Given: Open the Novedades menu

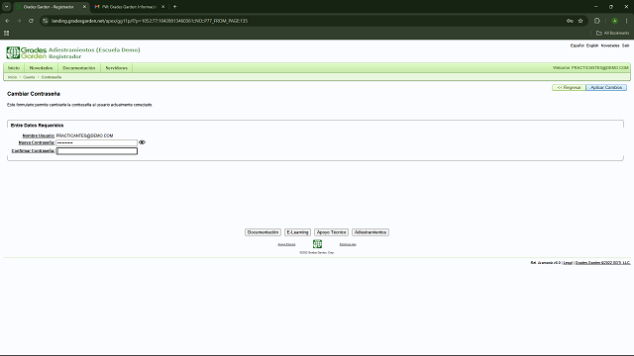Looking at the screenshot, I should [x=41, y=68].
